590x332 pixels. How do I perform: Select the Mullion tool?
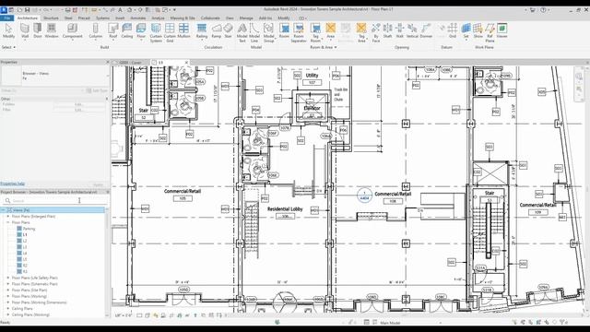(183, 30)
